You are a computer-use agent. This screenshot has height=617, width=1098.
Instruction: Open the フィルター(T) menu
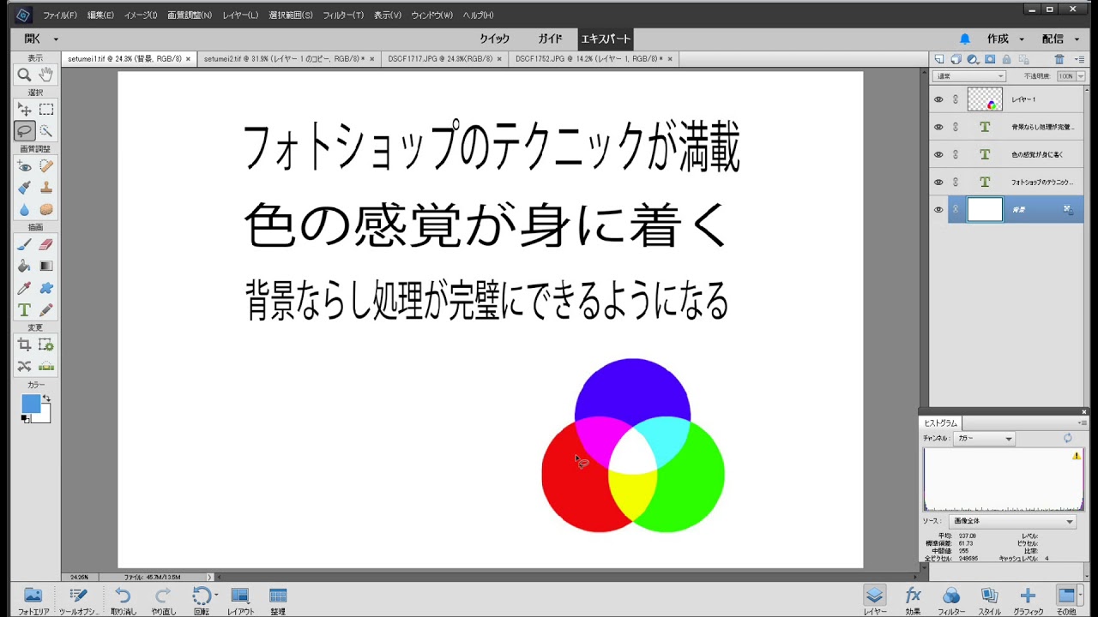(x=343, y=15)
